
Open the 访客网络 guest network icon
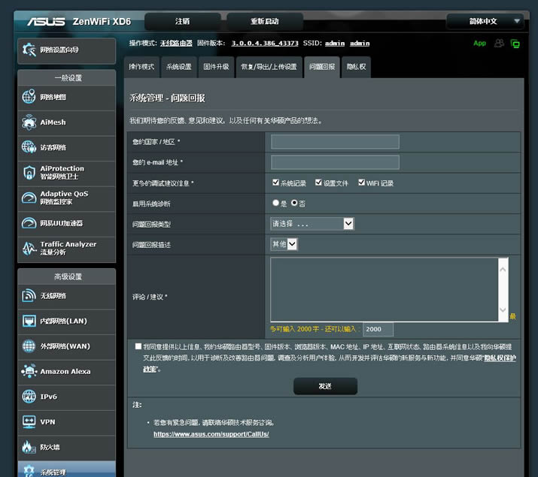[29, 147]
